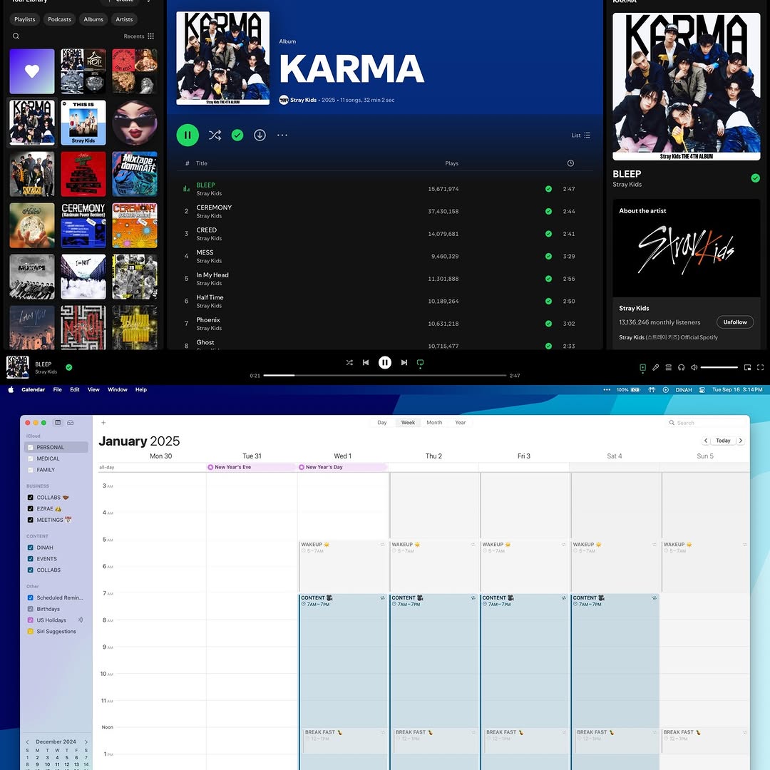Download the KARMA album
Image resolution: width=770 pixels, height=770 pixels.
pos(260,135)
